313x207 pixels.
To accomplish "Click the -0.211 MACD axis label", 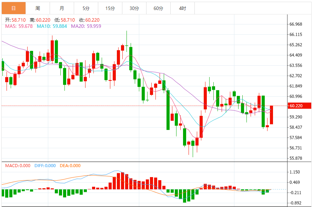I will 295,193.
